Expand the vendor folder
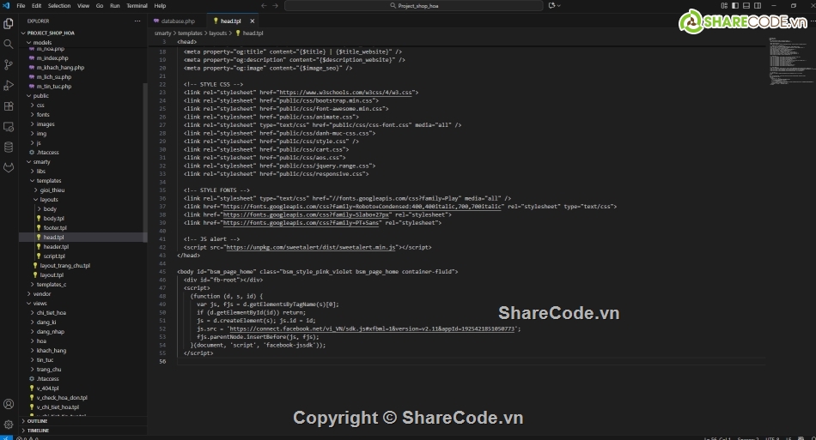The height and width of the screenshot is (440, 816). pyautogui.click(x=41, y=293)
